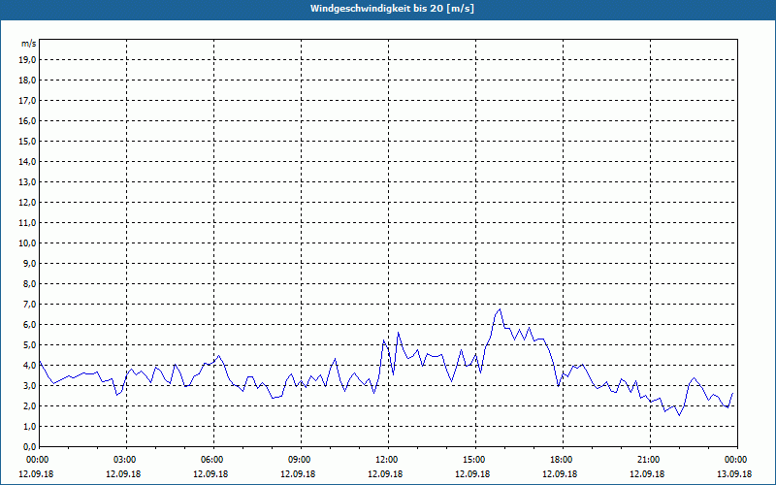Screen dimensions: 776x485
Task: Click the '03:00' x-axis time label
Action: click(x=124, y=460)
